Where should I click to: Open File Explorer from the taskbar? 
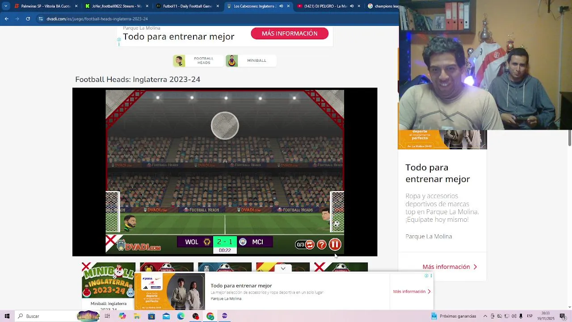click(x=137, y=316)
